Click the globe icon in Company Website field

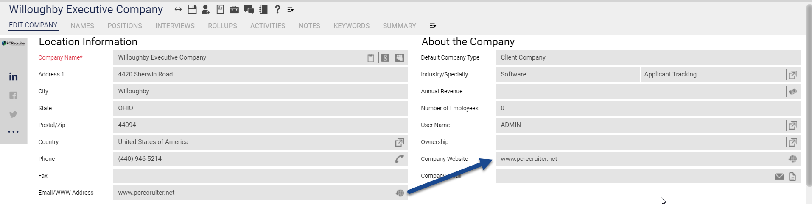(x=792, y=159)
